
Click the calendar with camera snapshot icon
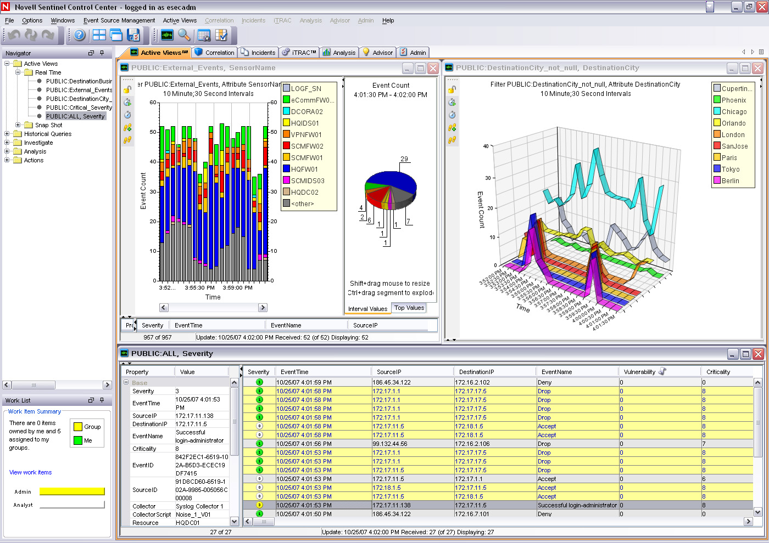click(x=204, y=35)
